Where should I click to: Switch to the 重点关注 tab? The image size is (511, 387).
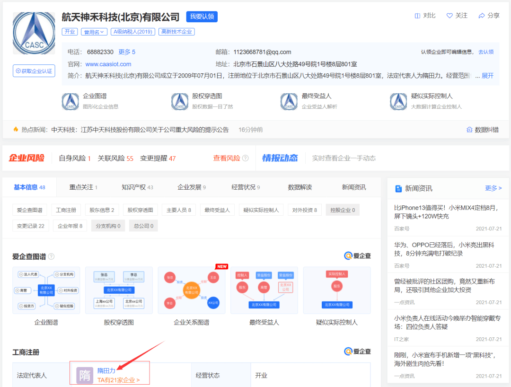pos(83,187)
